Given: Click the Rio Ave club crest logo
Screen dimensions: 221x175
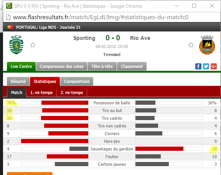Looking at the screenshot, I should point(207,45).
